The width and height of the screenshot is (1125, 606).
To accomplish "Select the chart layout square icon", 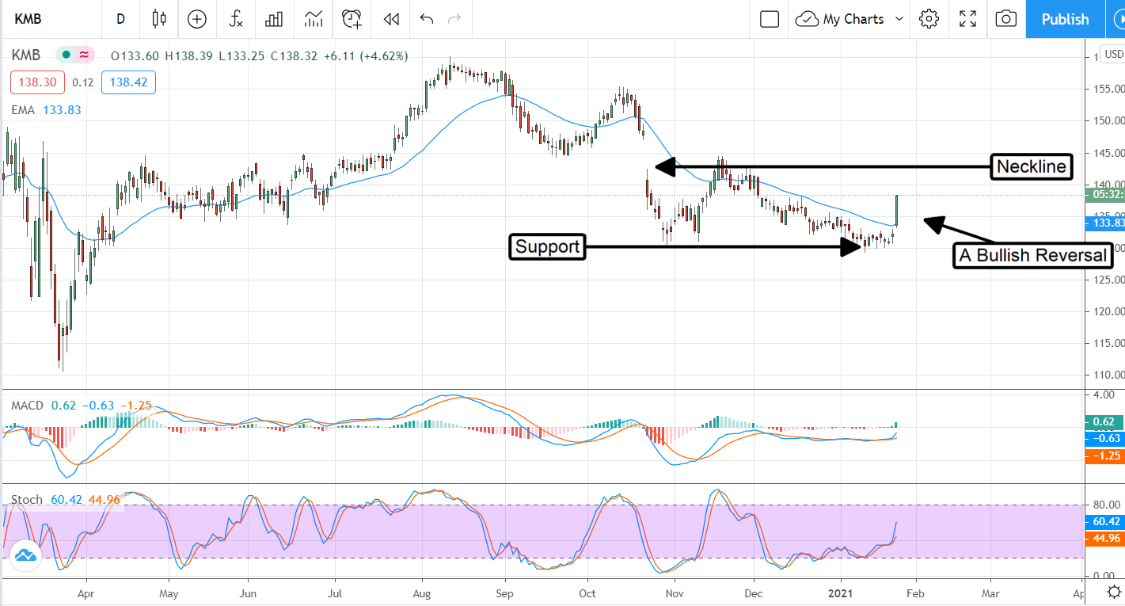I will (770, 19).
